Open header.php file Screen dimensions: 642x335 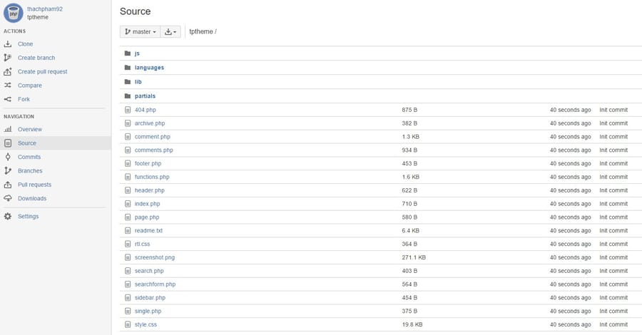150,190
